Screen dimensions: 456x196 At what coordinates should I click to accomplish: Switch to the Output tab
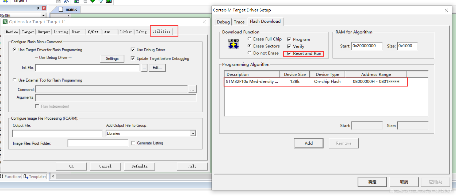click(x=44, y=32)
